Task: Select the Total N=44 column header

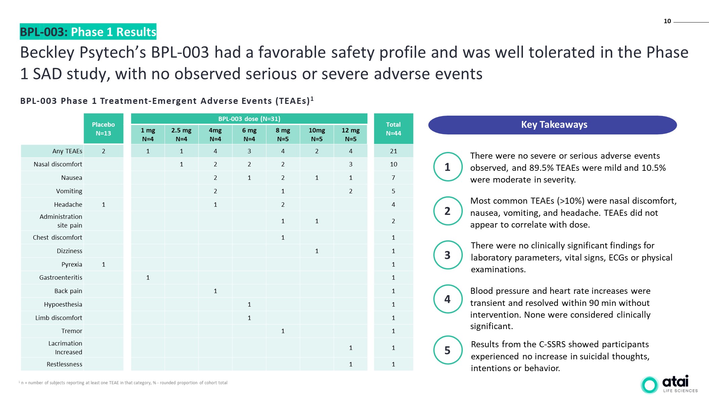Action: [393, 129]
